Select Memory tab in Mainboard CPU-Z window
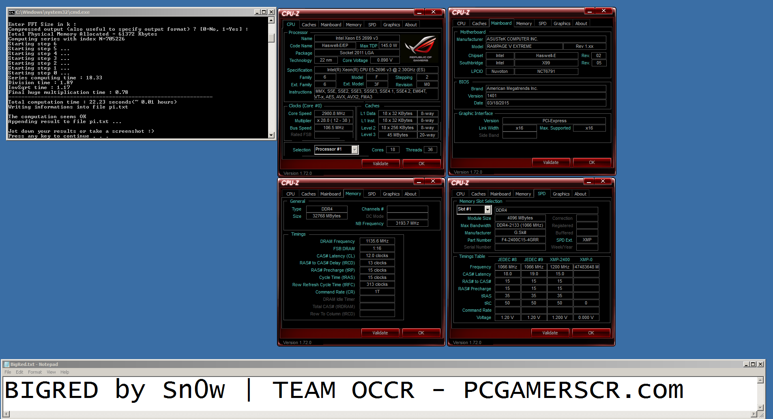This screenshot has height=419, width=773. (x=524, y=23)
